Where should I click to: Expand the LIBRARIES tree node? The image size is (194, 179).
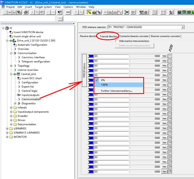coord(7,129)
